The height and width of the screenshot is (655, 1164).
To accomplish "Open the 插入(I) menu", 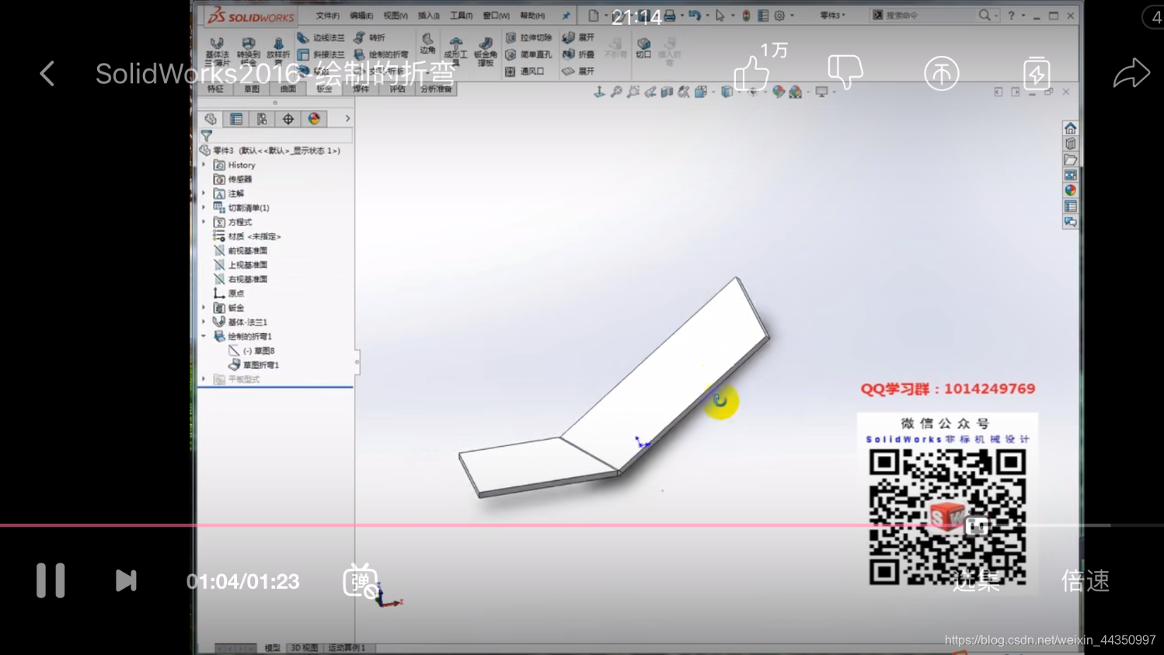I will pos(428,16).
